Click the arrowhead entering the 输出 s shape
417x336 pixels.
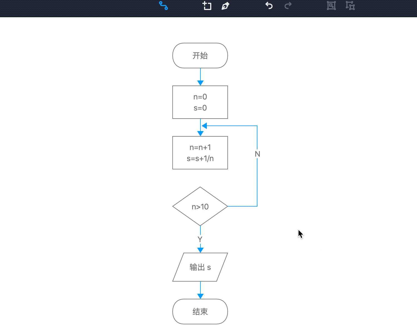click(x=200, y=250)
